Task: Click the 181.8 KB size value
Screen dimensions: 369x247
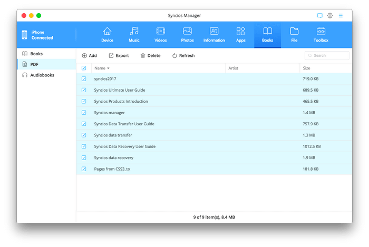Action: [310, 169]
